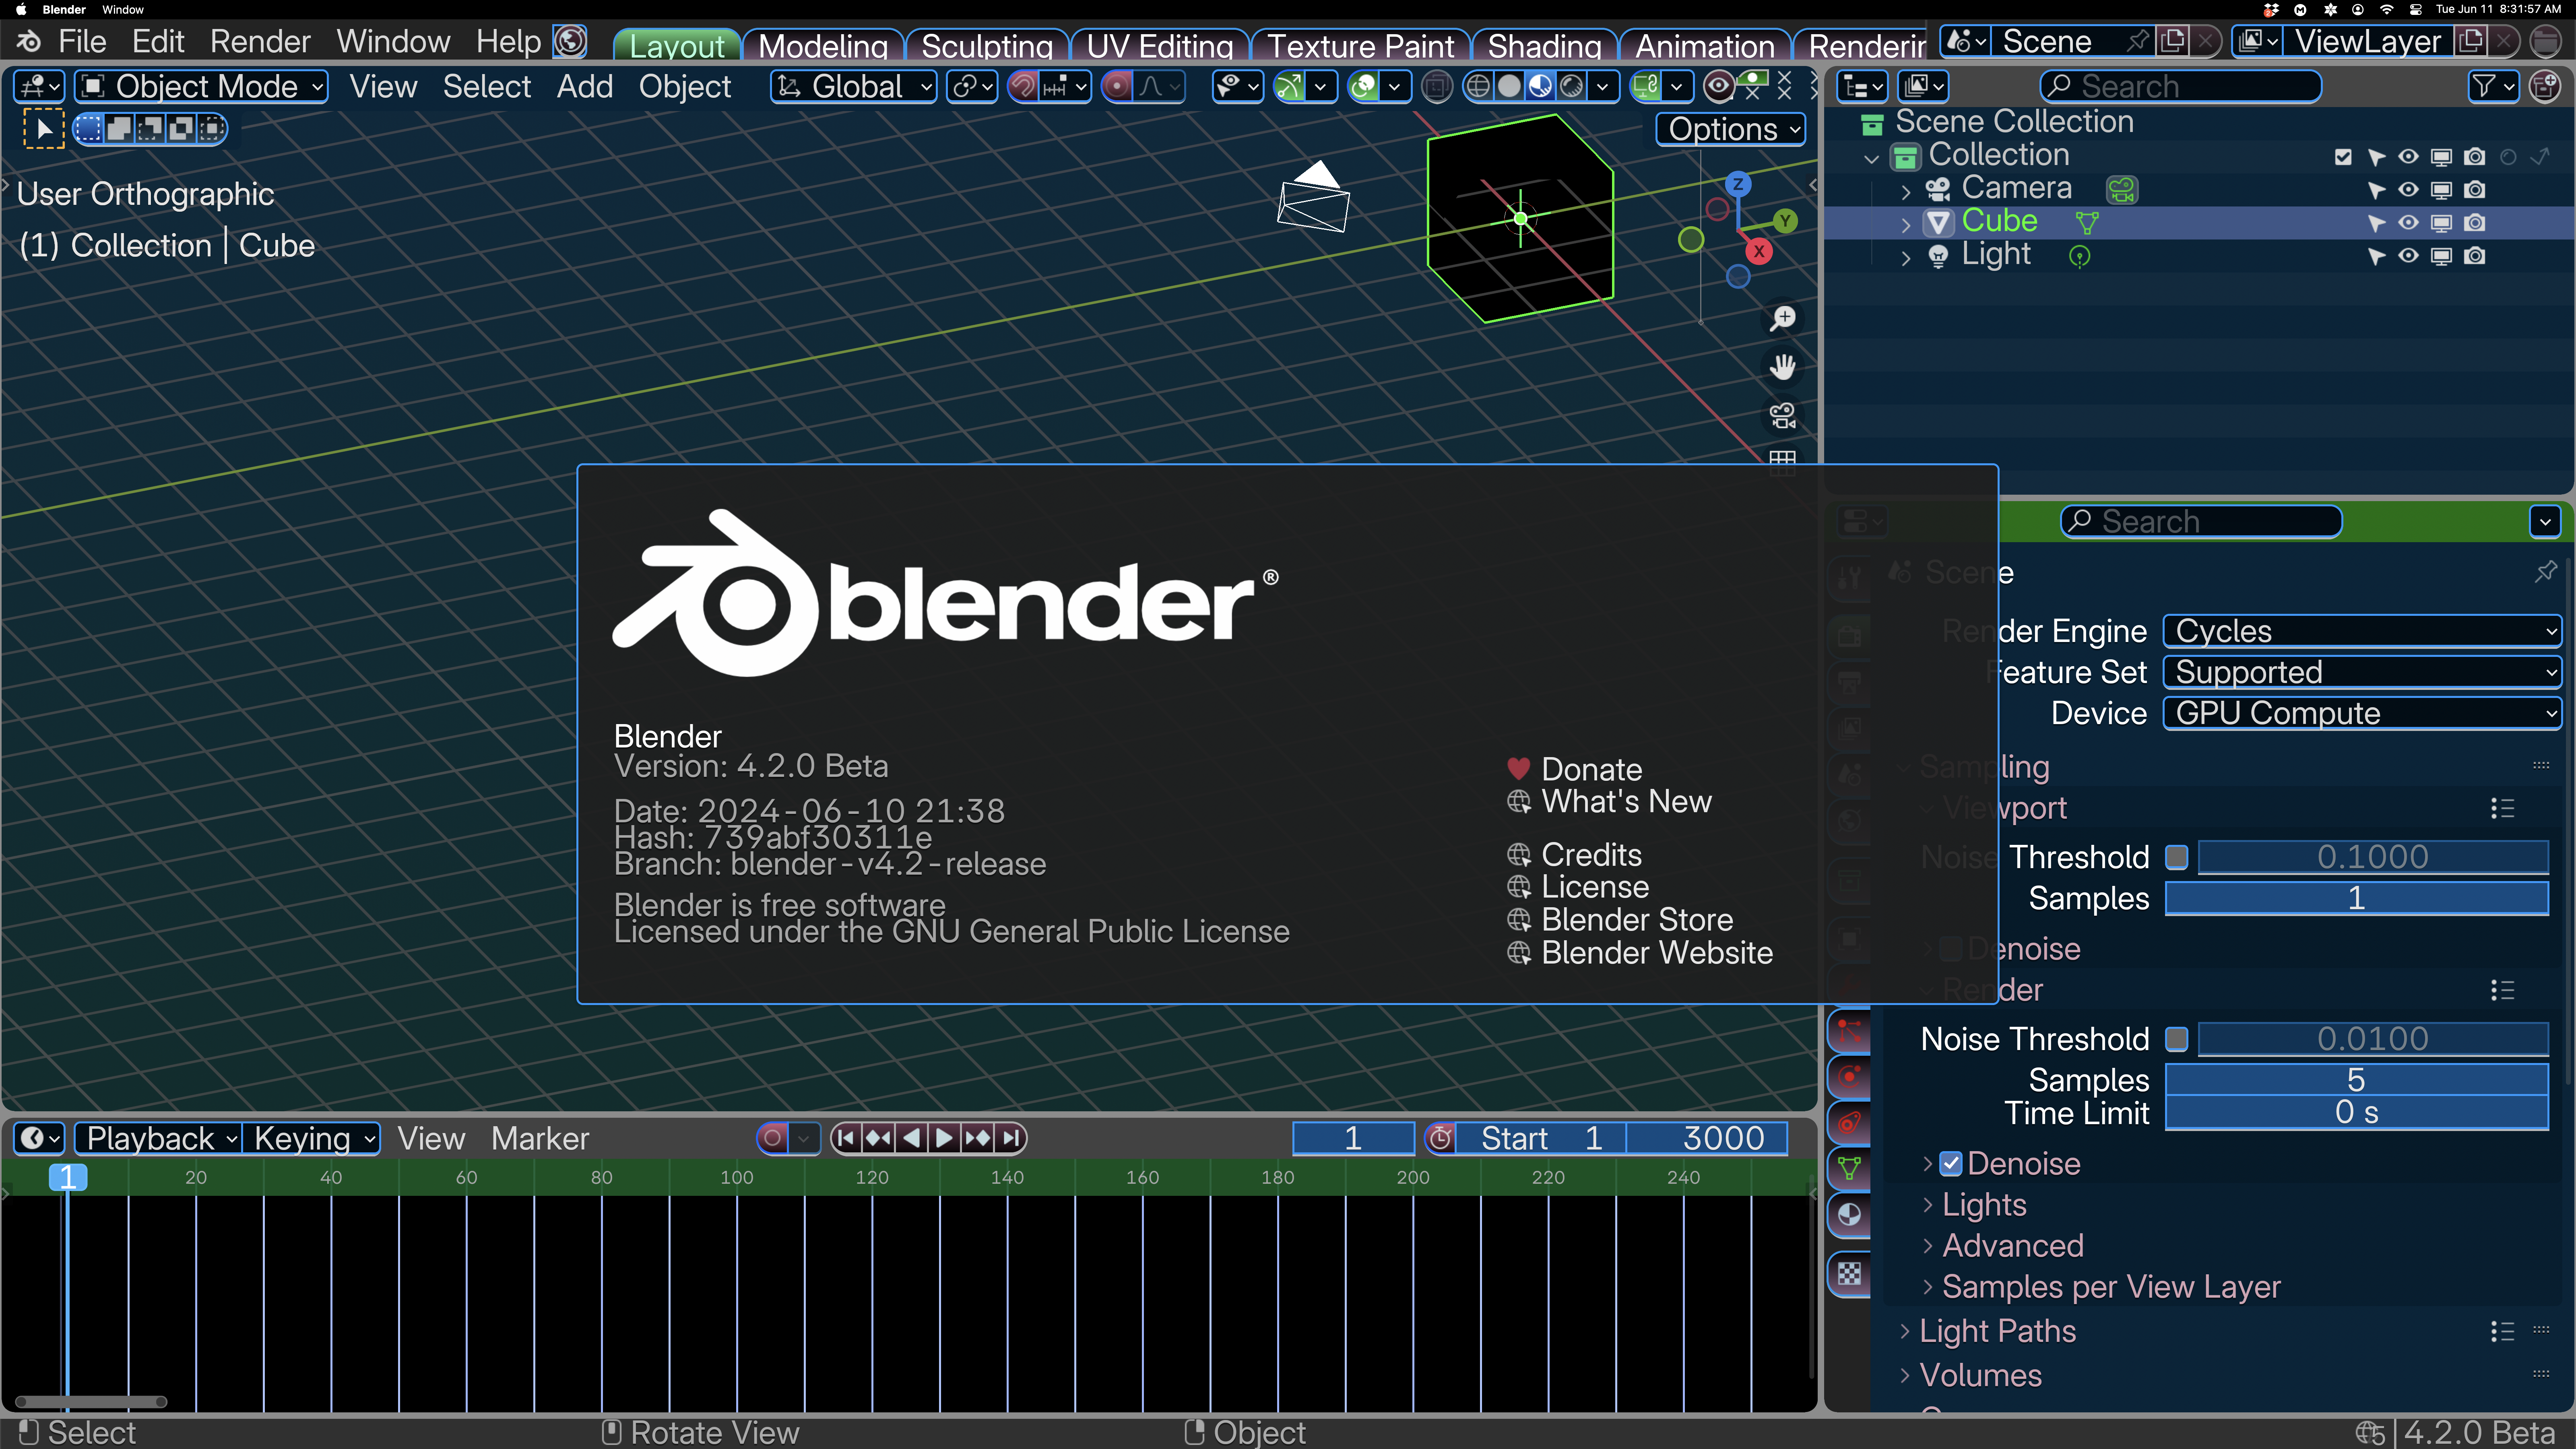The height and width of the screenshot is (1449, 2576).
Task: Open the Add menu in viewport header
Action: 584,87
